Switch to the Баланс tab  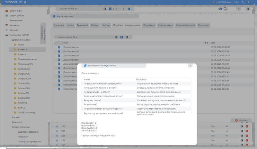coord(95,25)
